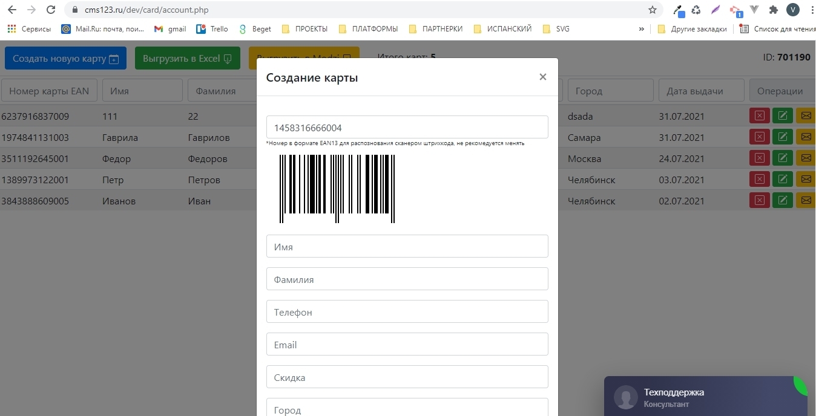Open the ПРОЕКТЫ bookmarks folder
This screenshot has height=416, width=816.
[304, 28]
